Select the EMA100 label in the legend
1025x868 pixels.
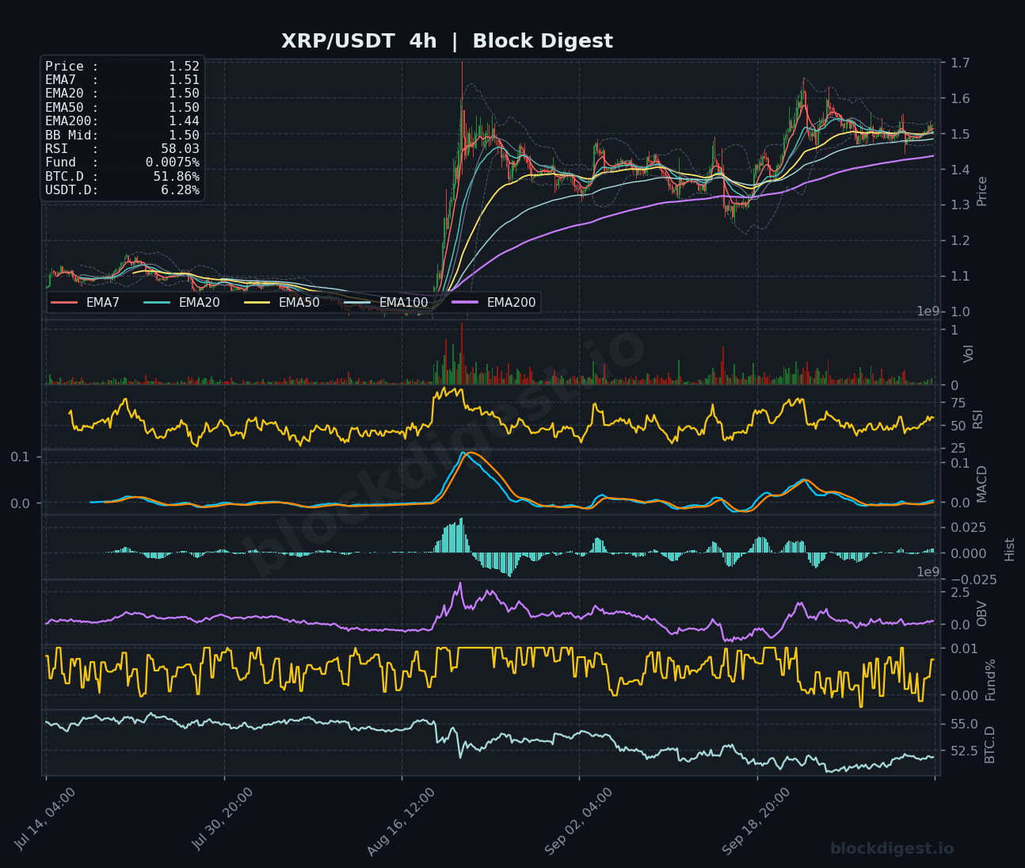click(x=403, y=302)
